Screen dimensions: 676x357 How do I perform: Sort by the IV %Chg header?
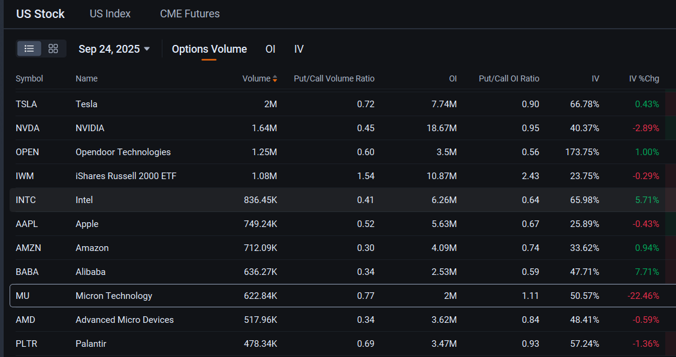644,78
